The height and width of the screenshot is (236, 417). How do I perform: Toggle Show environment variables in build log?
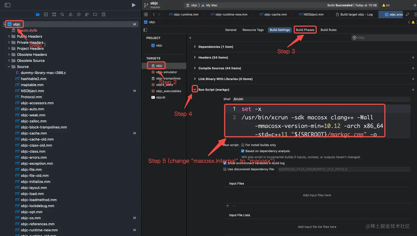pos(225,163)
